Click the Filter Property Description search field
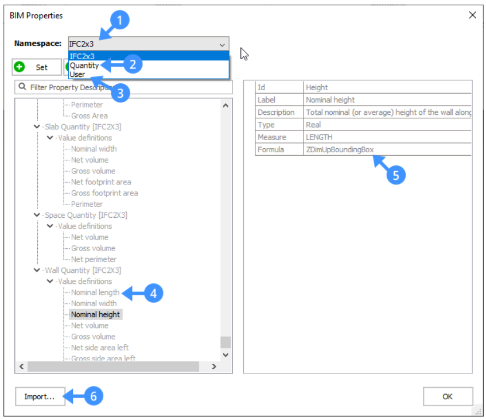The image size is (486, 420). pyautogui.click(x=126, y=87)
